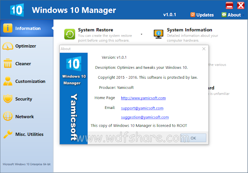
Task: Click the System Information monitor icon
Action: click(x=158, y=34)
